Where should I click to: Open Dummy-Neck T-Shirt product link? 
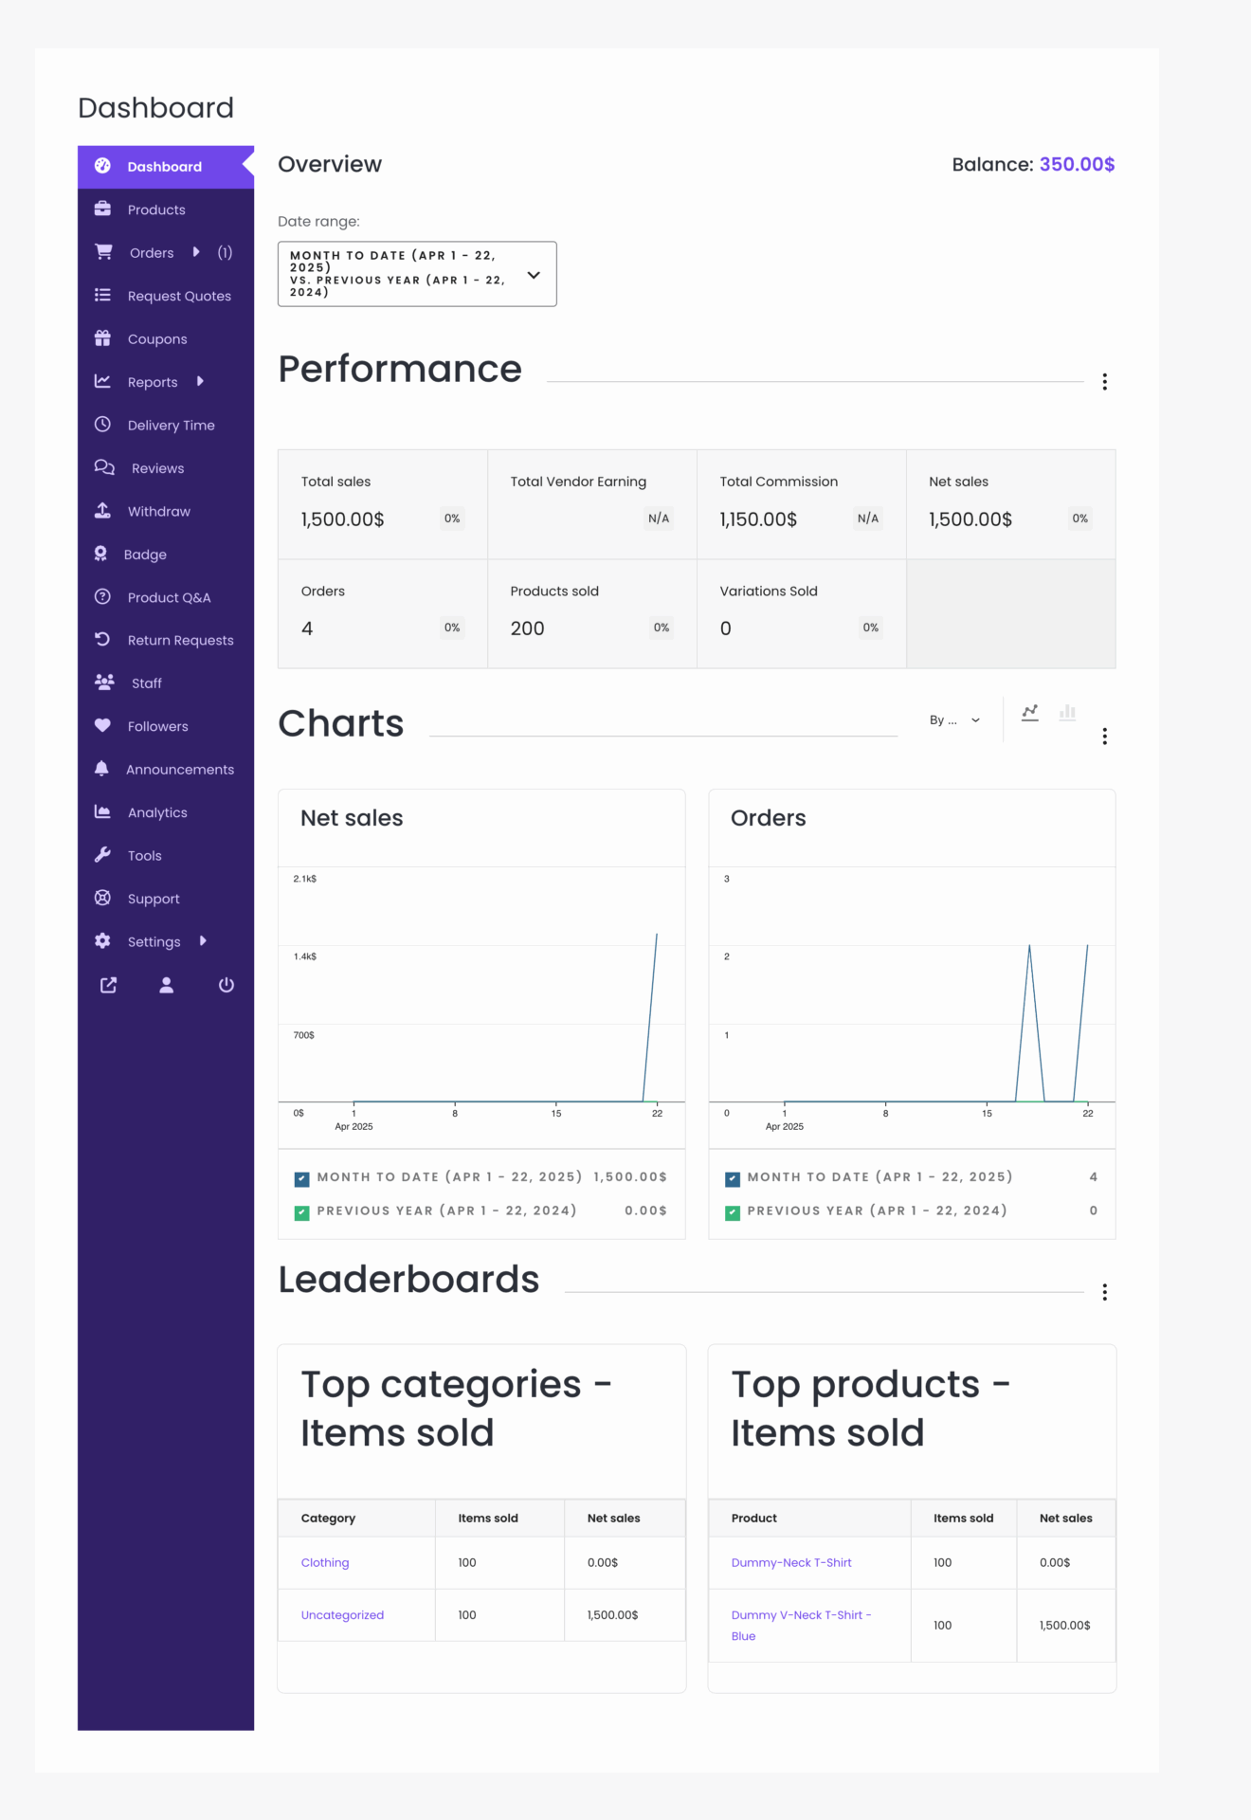[x=791, y=1562]
